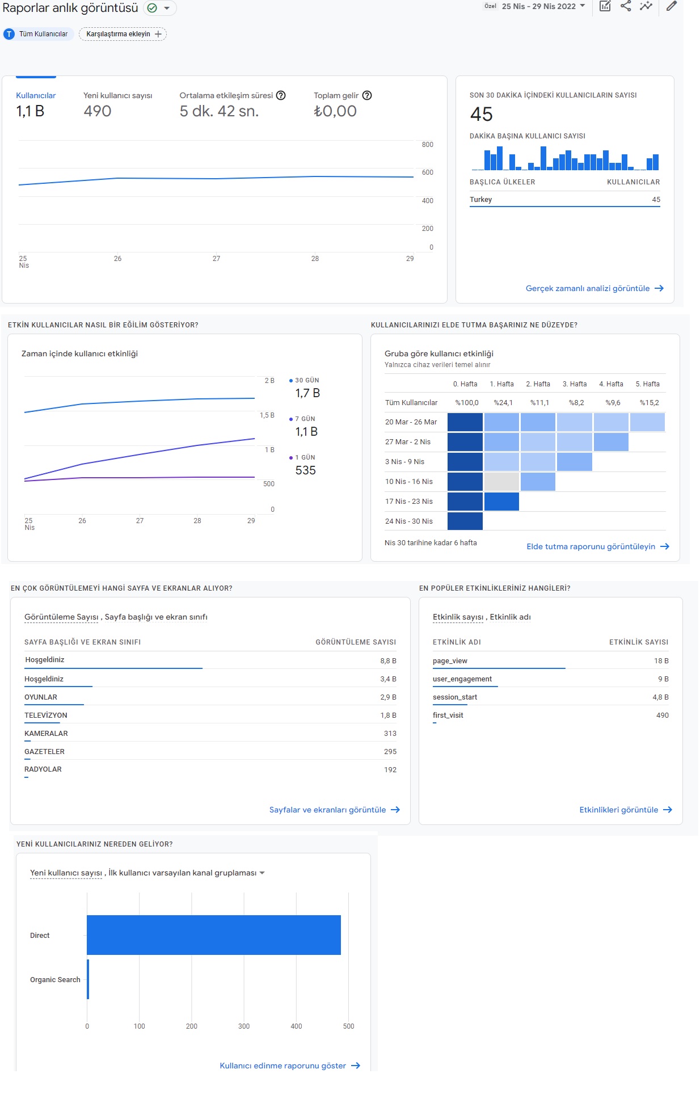Click the 17 Nis - 23 Nis cohort row
Viewport: 700px width, 1103px height.
point(525,502)
